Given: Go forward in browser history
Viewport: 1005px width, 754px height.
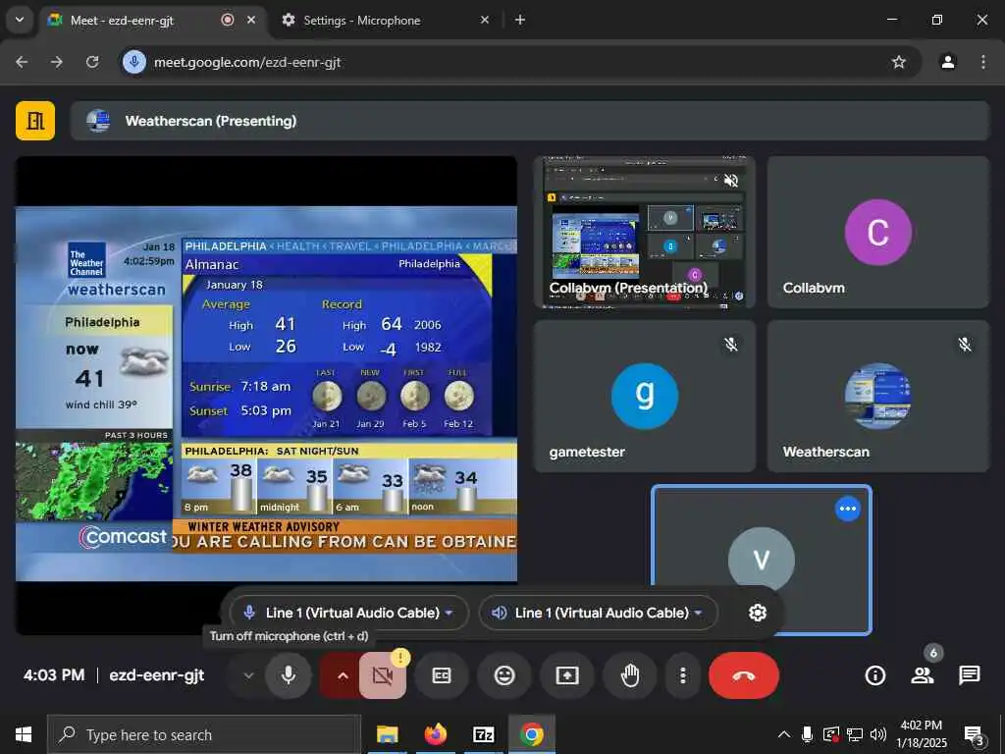Looking at the screenshot, I should [57, 62].
